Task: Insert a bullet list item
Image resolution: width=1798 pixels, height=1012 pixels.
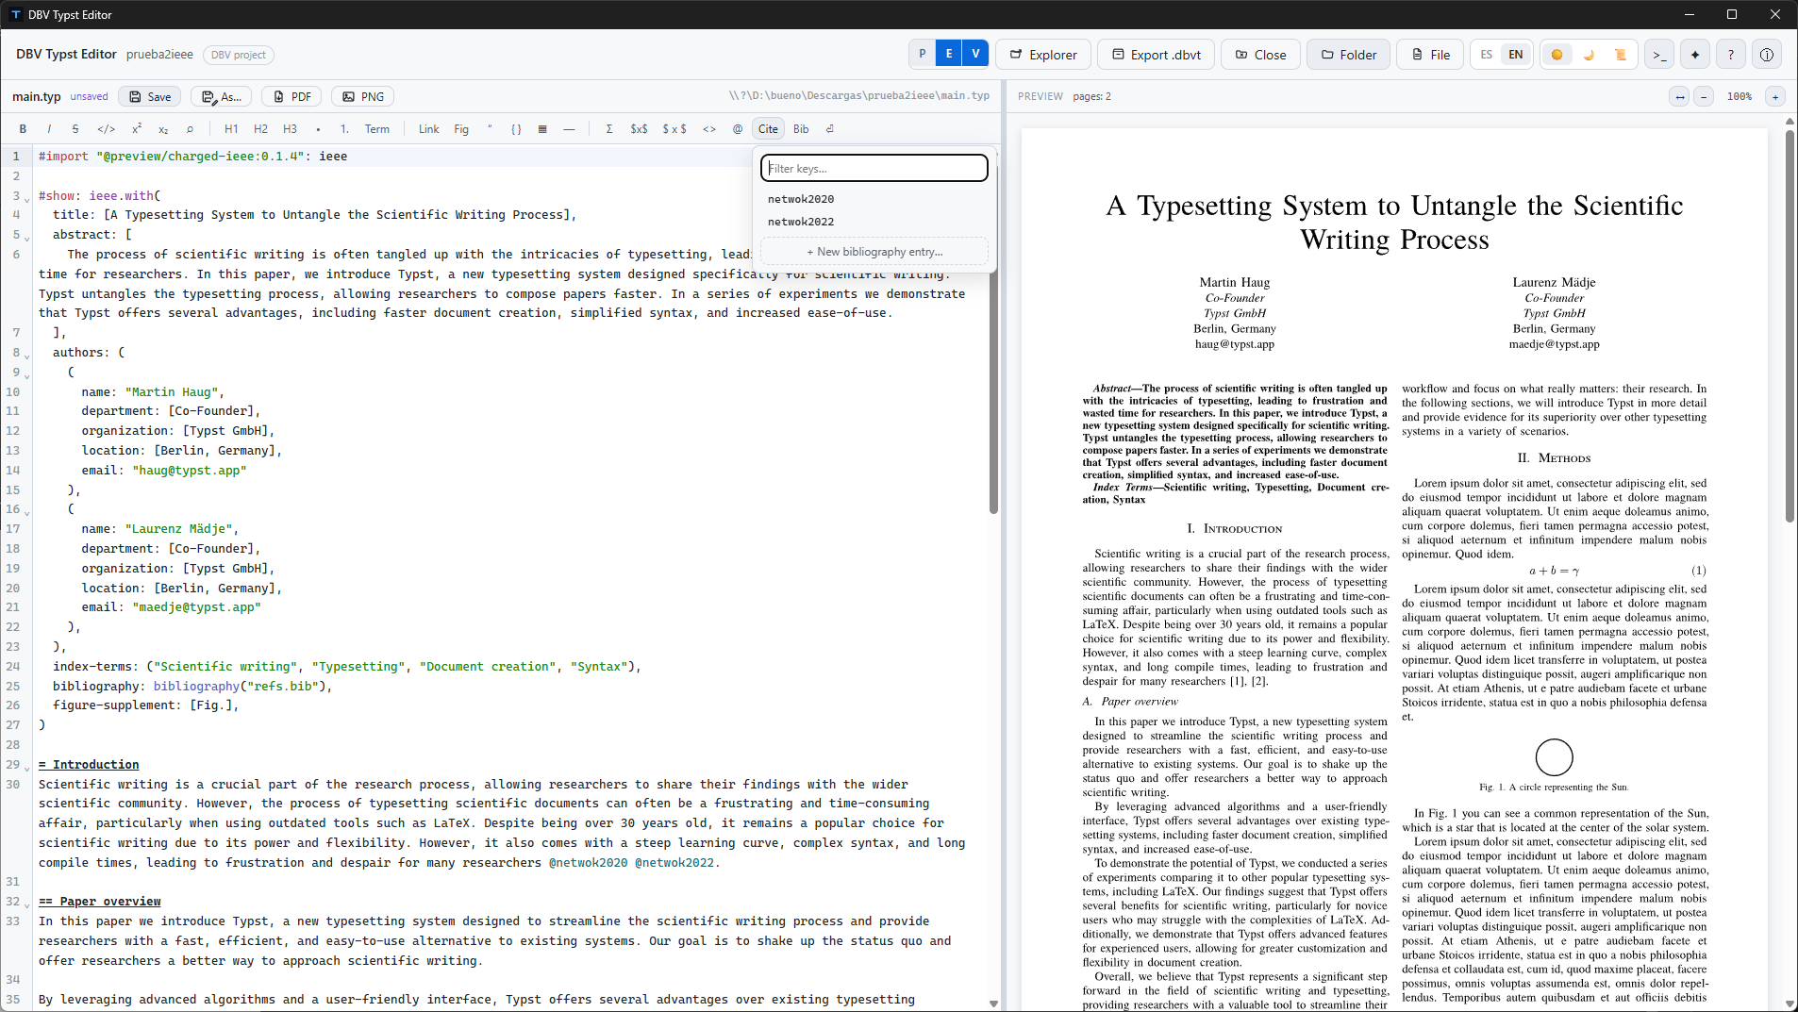Action: pos(318,129)
